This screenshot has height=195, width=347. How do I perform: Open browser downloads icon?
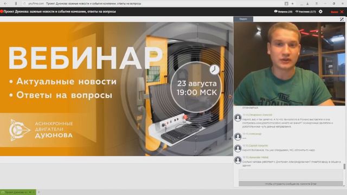(x=307, y=4)
